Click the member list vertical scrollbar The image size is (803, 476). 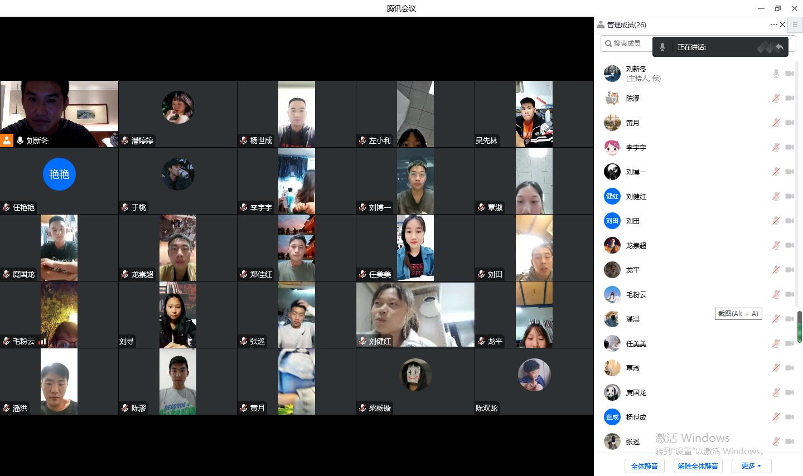tap(799, 327)
